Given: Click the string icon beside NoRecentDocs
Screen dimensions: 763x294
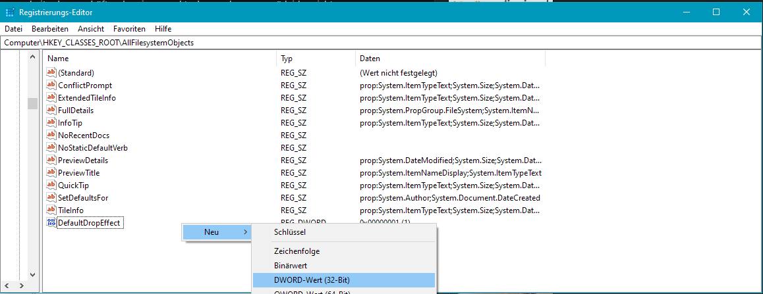Looking at the screenshot, I should coord(51,135).
